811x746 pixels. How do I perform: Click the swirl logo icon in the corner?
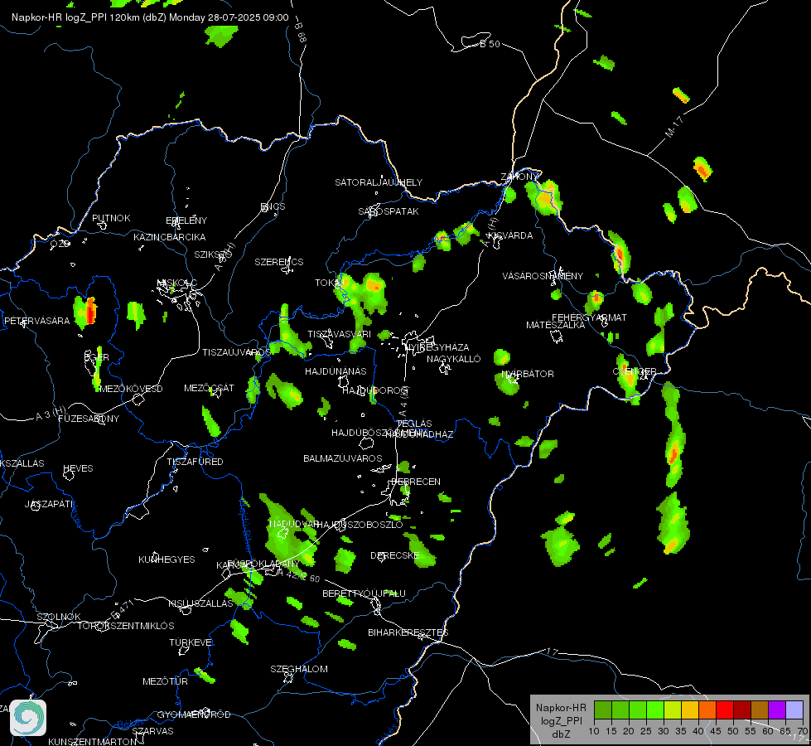pyautogui.click(x=28, y=718)
